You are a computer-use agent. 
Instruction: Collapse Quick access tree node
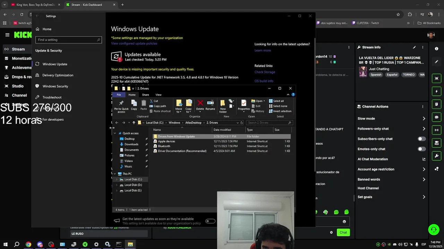(x=115, y=133)
